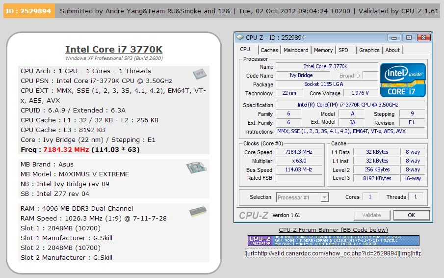This screenshot has height=278, width=444.
Task: Minimize the CPU-Z window
Action: click(395, 37)
